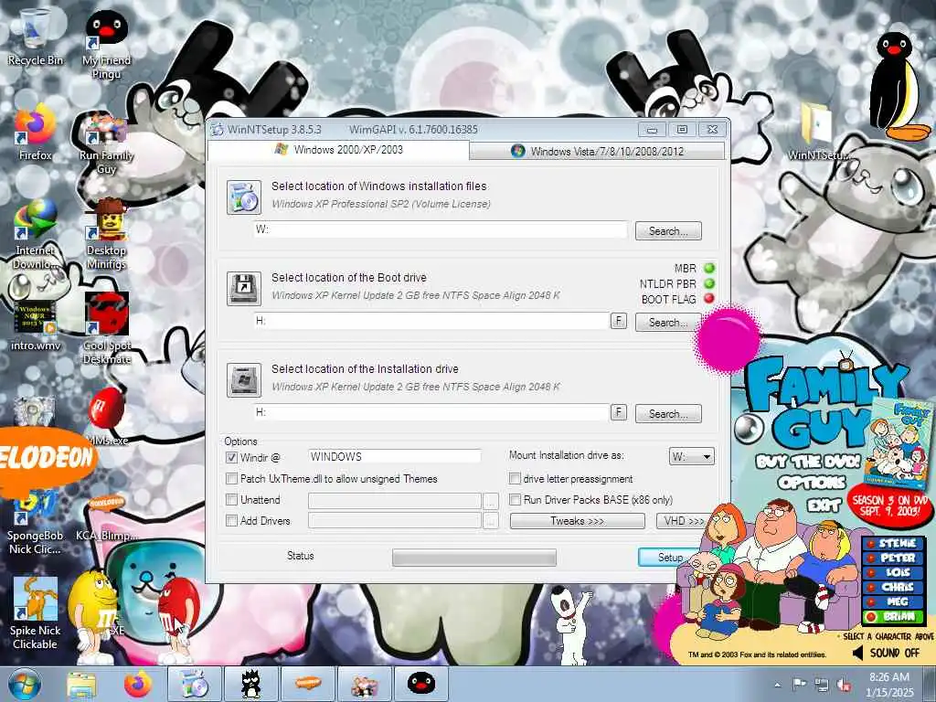The height and width of the screenshot is (702, 936).
Task: Enable Patch UxTheme.dll unsigned Themes checkbox
Action: pyautogui.click(x=231, y=479)
